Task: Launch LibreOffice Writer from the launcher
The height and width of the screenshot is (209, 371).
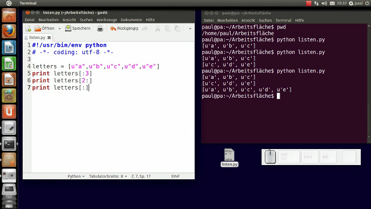Action: pos(9,47)
